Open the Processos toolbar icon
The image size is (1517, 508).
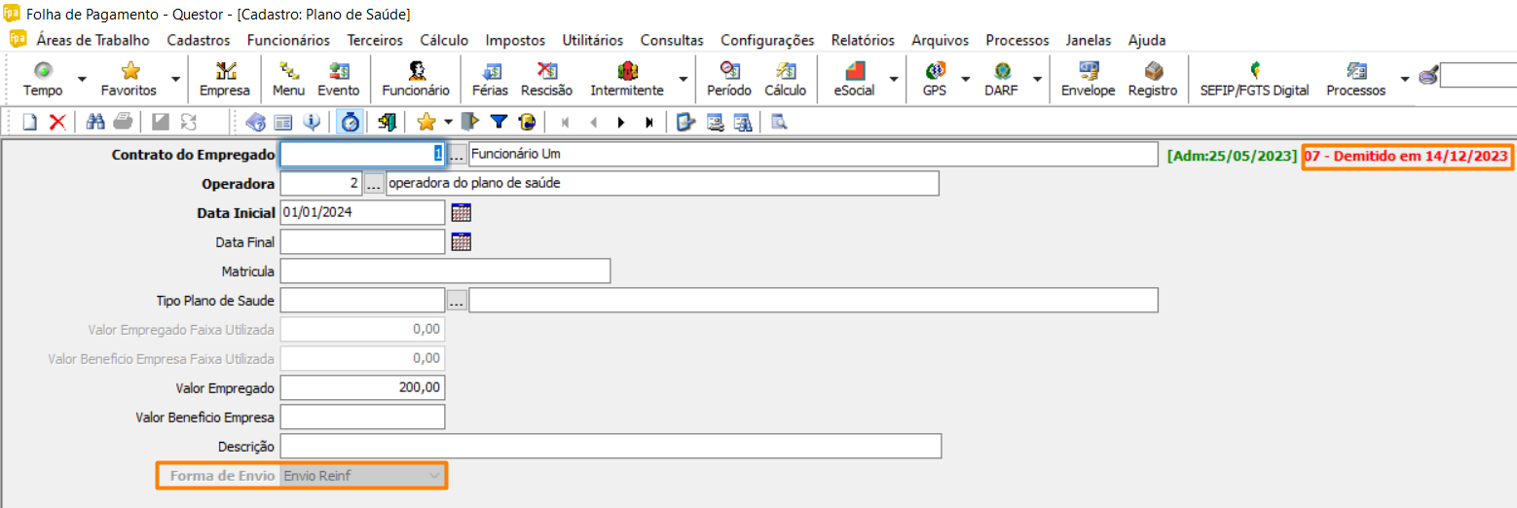click(1355, 79)
